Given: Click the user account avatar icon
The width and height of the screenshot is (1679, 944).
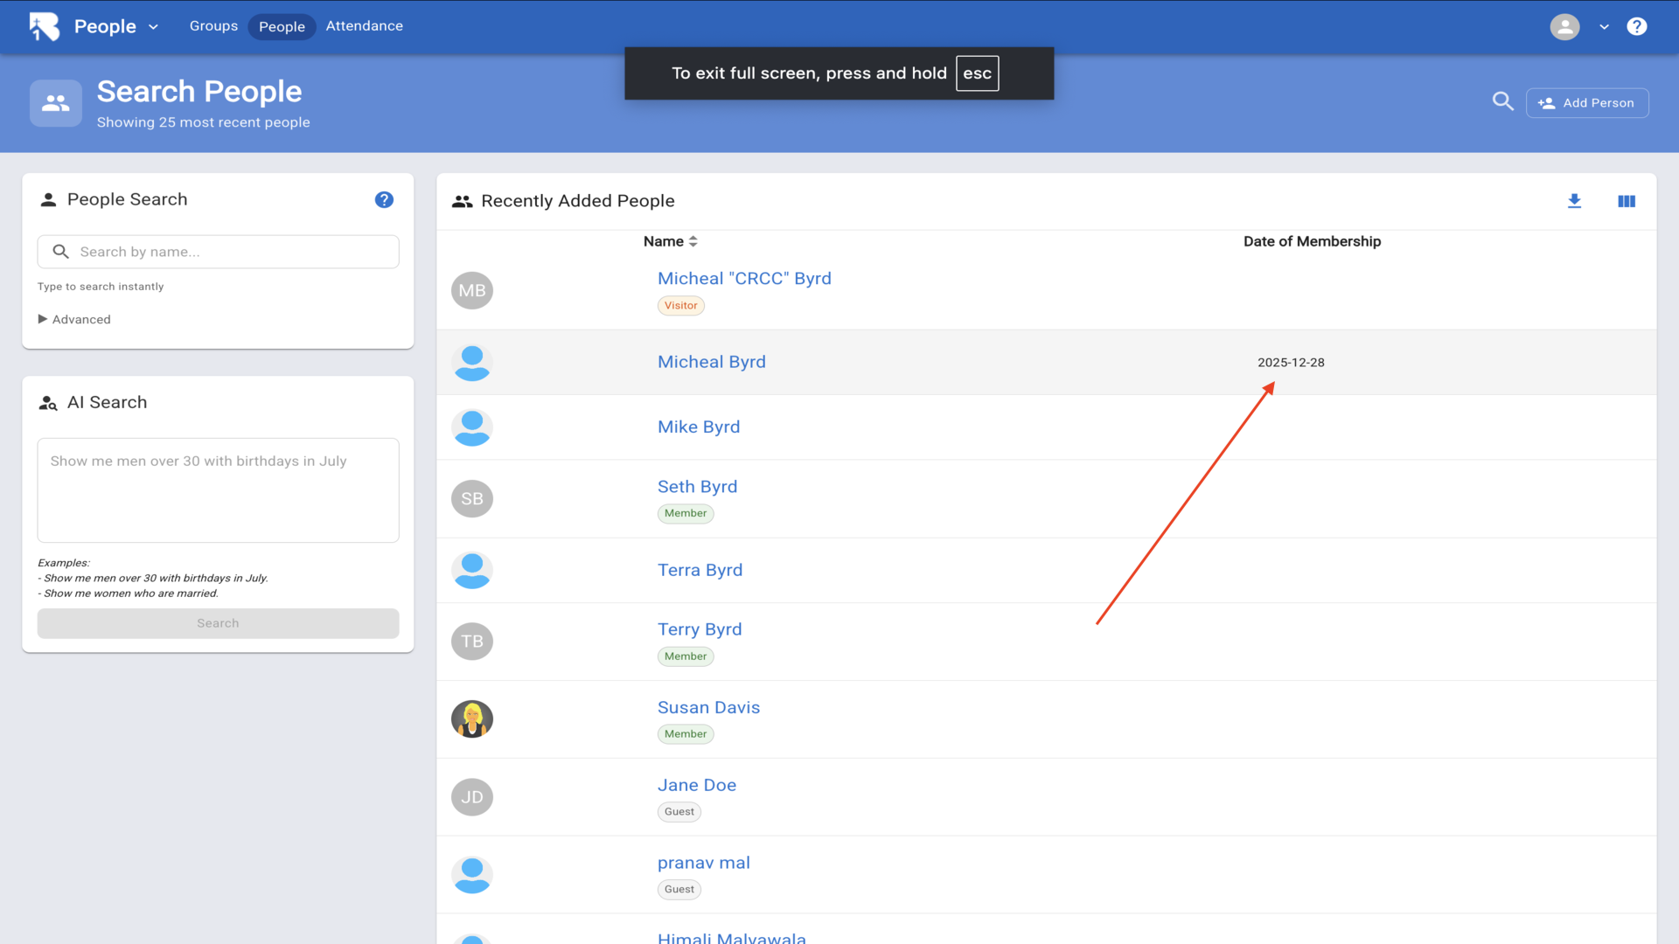Looking at the screenshot, I should tap(1564, 26).
